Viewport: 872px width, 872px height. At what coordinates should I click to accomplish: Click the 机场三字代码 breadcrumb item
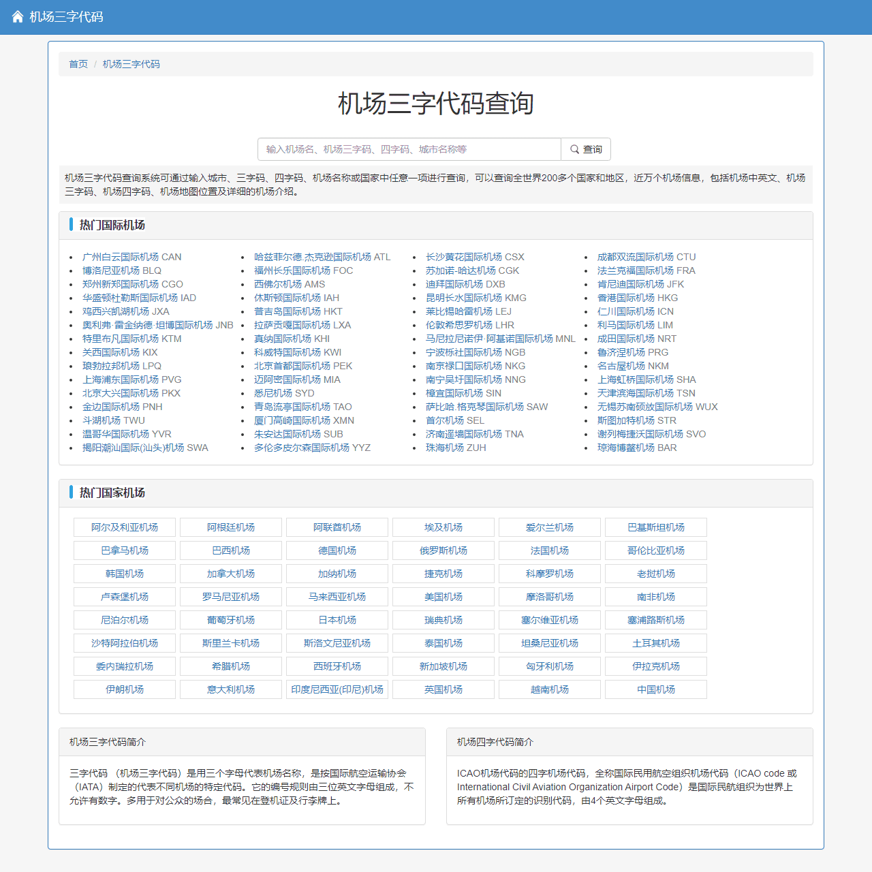[131, 64]
